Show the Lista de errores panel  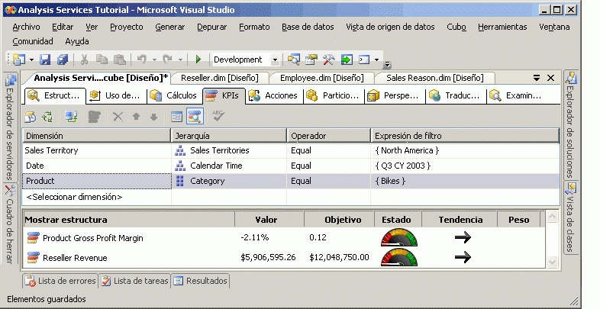(x=60, y=281)
